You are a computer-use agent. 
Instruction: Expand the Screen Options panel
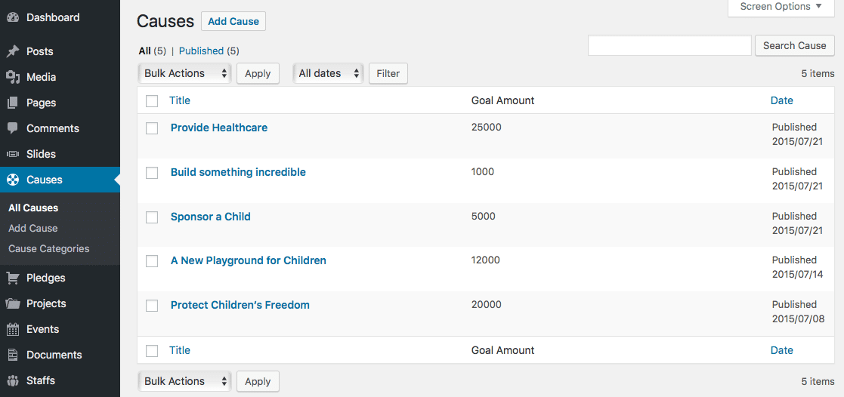click(x=781, y=7)
